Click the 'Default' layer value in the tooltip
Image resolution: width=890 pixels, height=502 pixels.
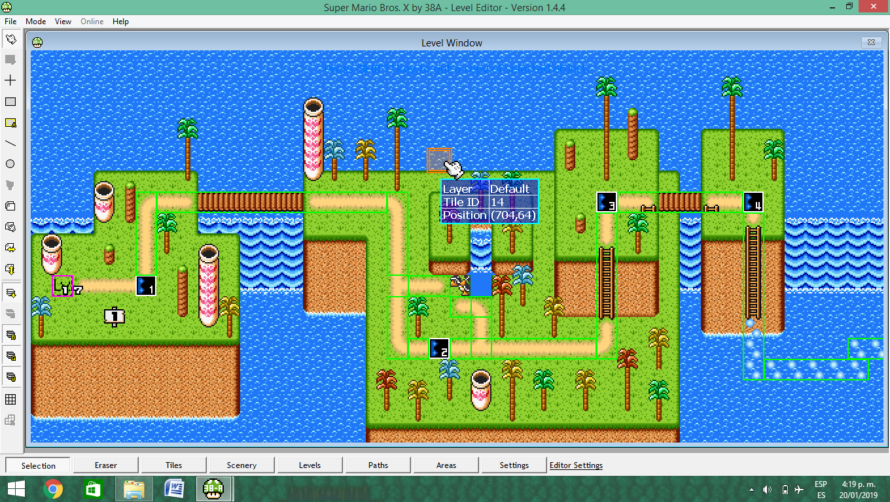click(x=510, y=189)
